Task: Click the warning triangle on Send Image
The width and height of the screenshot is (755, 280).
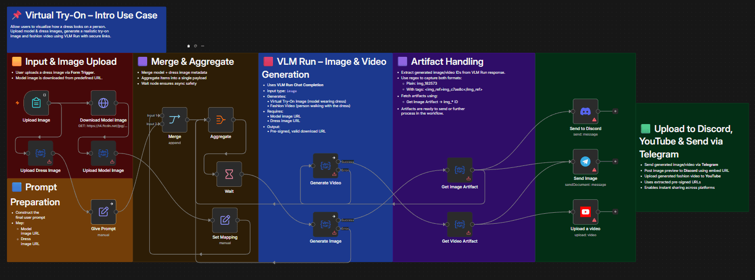Action: point(594,170)
